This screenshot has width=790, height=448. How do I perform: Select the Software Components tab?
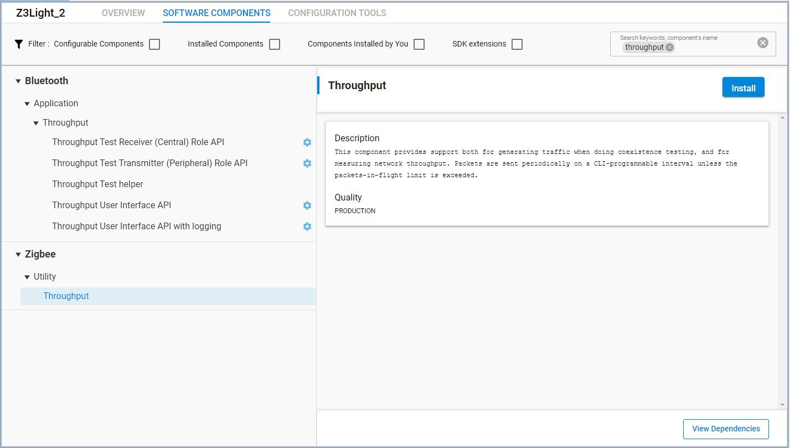pos(216,13)
